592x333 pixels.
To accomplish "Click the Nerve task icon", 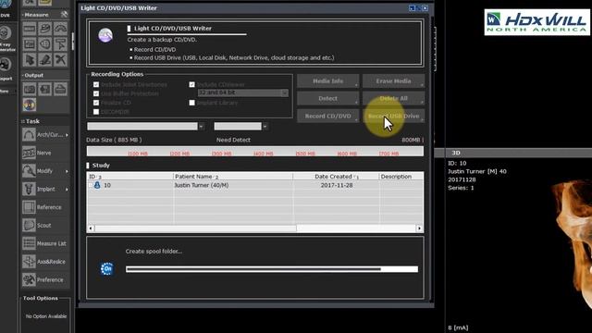I will click(x=29, y=153).
